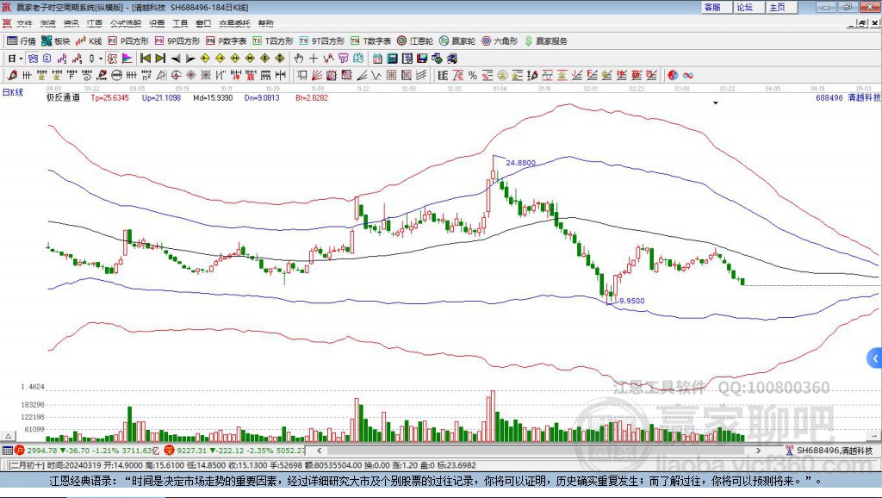Expand the blue side panel chevron
The width and height of the screenshot is (882, 498).
click(x=875, y=358)
